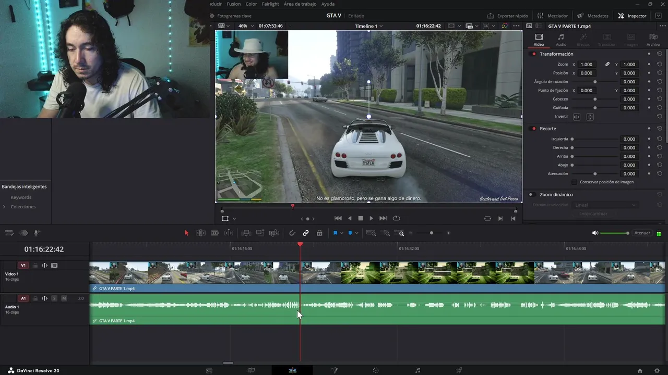Click the Replace clip icon
The image size is (668, 375).
[274, 233]
